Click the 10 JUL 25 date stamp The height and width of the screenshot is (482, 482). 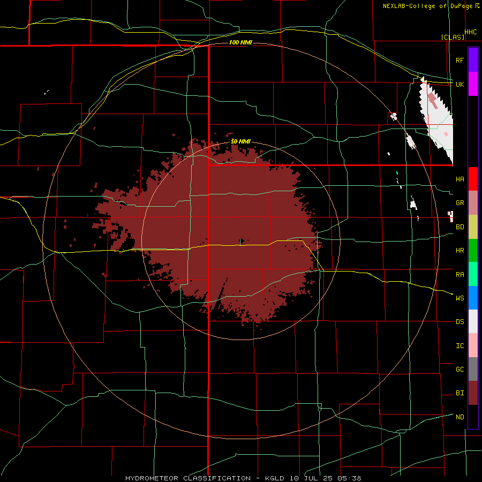pos(312,478)
